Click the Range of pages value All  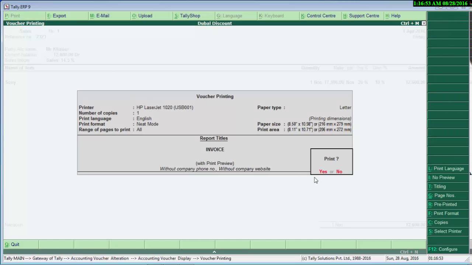[139, 130]
